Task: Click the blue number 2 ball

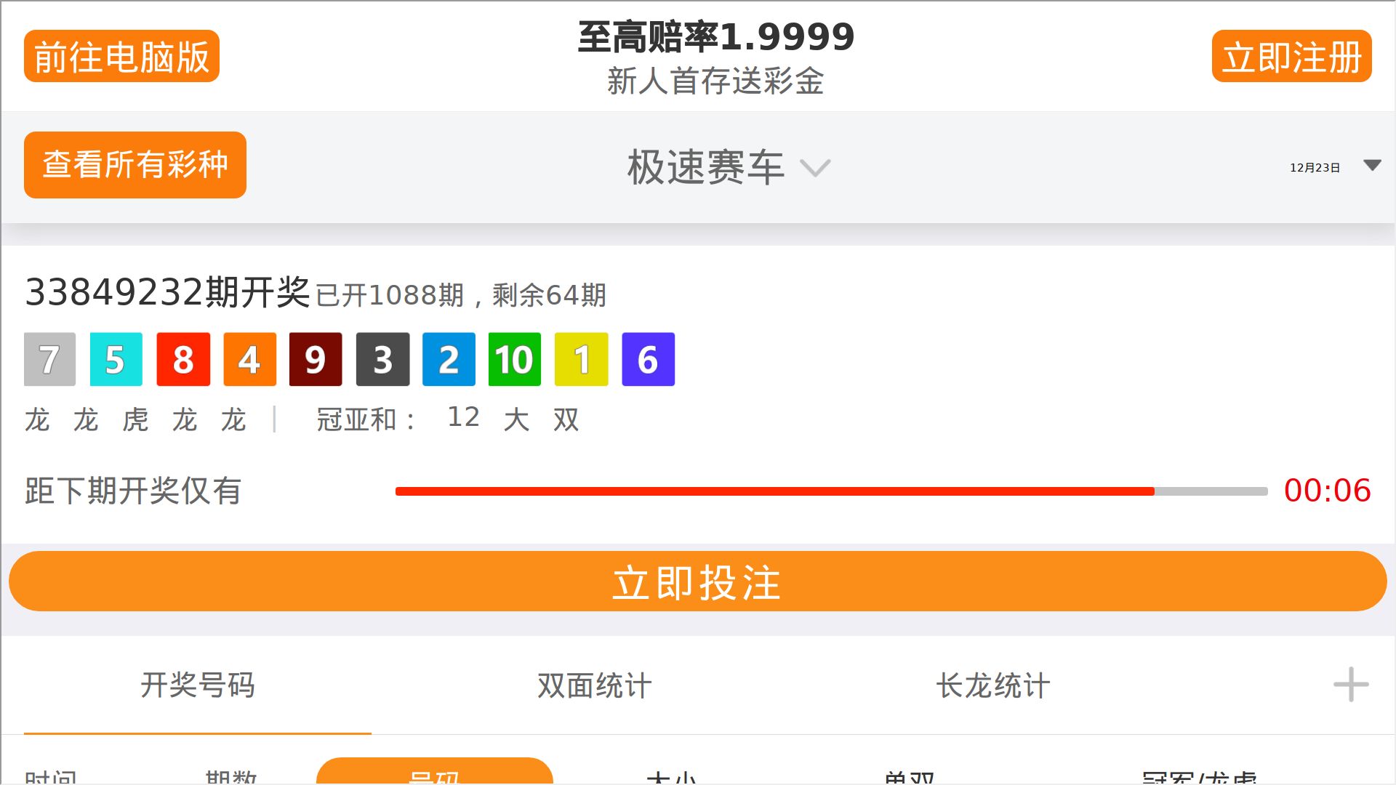Action: [x=449, y=359]
